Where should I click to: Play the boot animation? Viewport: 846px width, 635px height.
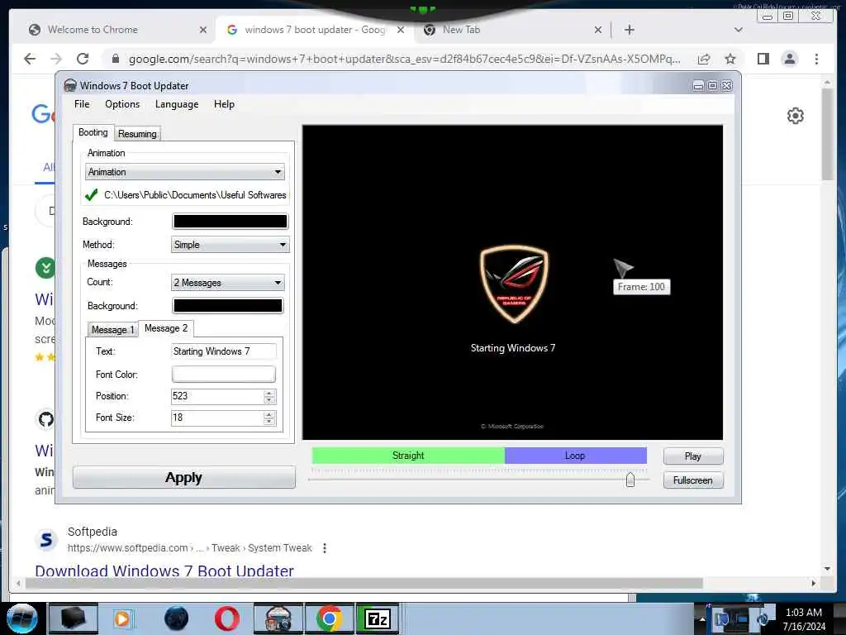(x=693, y=456)
